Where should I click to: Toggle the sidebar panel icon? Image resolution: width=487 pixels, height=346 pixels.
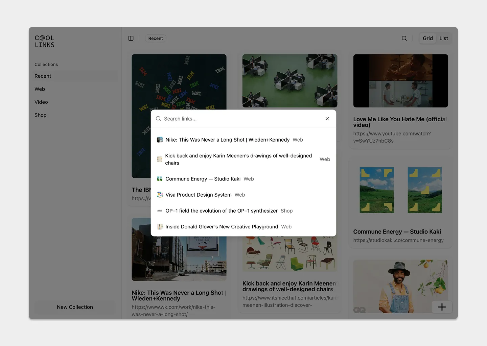[x=131, y=38]
